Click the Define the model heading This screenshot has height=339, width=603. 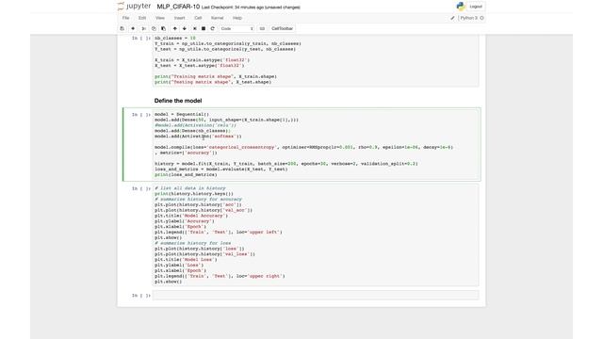click(178, 101)
